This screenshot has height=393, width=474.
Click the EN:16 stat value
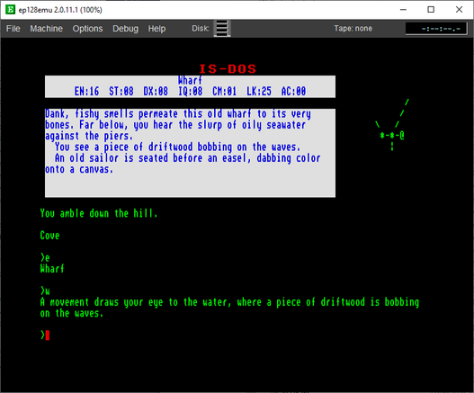tap(86, 91)
